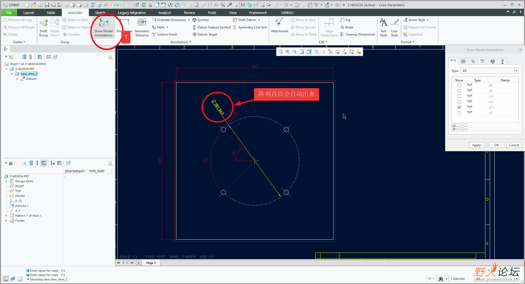The height and width of the screenshot is (284, 525).
Task: Toggle datum plane display in graphics toolbar
Action: (337, 52)
